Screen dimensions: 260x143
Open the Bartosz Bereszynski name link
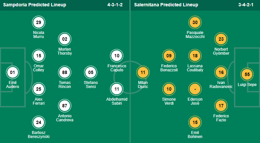(x=39, y=135)
